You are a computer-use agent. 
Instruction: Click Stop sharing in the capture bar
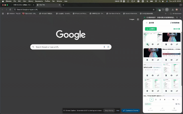tap(109, 111)
